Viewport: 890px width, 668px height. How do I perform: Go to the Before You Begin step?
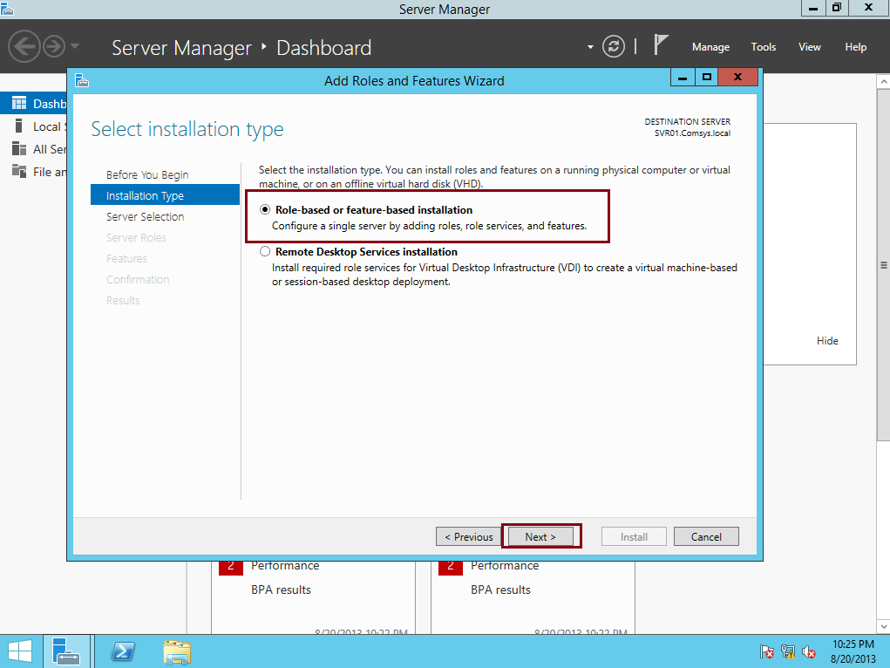coord(147,174)
